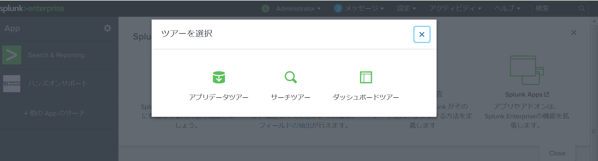Open the Search & Reporting app icon
This screenshot has height=161, width=598.
(x=12, y=55)
